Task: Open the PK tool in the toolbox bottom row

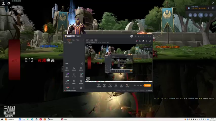Action: tap(67, 88)
